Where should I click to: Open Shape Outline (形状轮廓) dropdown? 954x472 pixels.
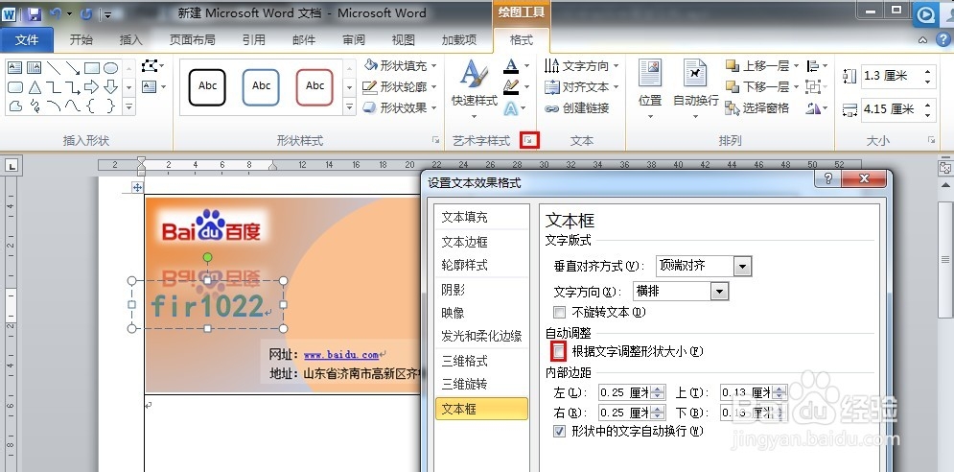pyautogui.click(x=401, y=87)
